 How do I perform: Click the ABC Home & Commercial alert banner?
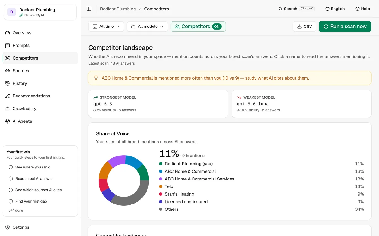click(230, 78)
